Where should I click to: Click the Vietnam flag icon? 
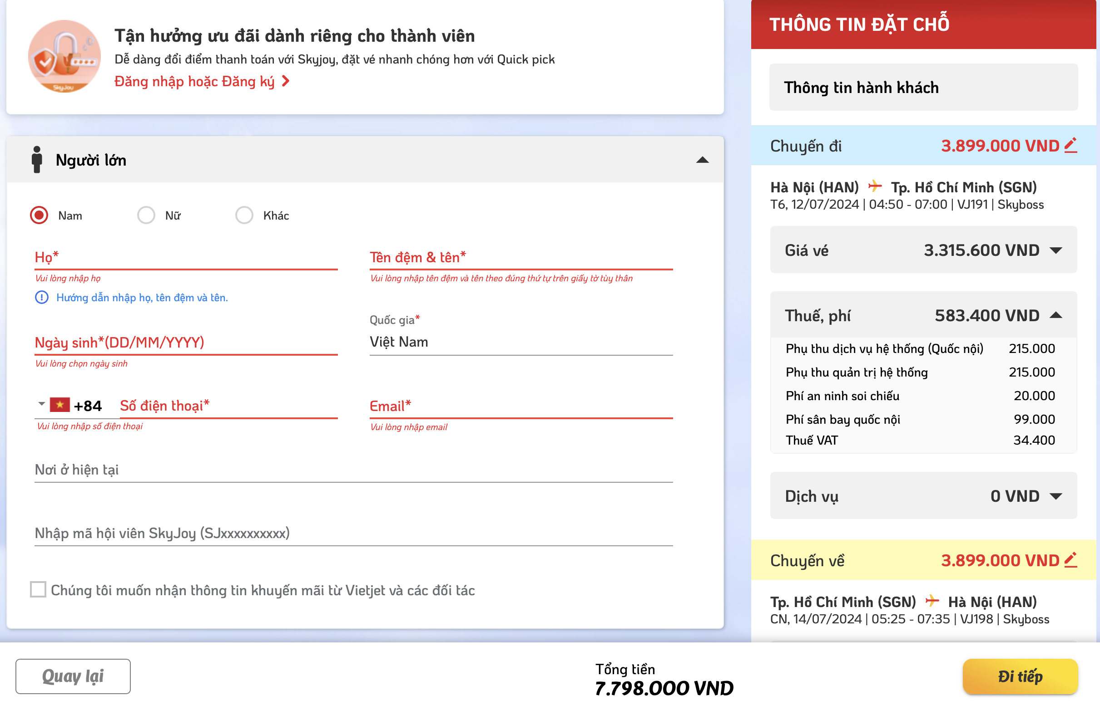pyautogui.click(x=60, y=405)
